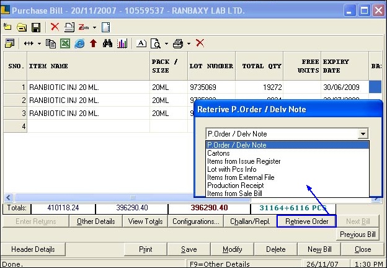387x268 pixels.
Task: Select 'Items from Issue Register' option
Action: tap(287, 161)
